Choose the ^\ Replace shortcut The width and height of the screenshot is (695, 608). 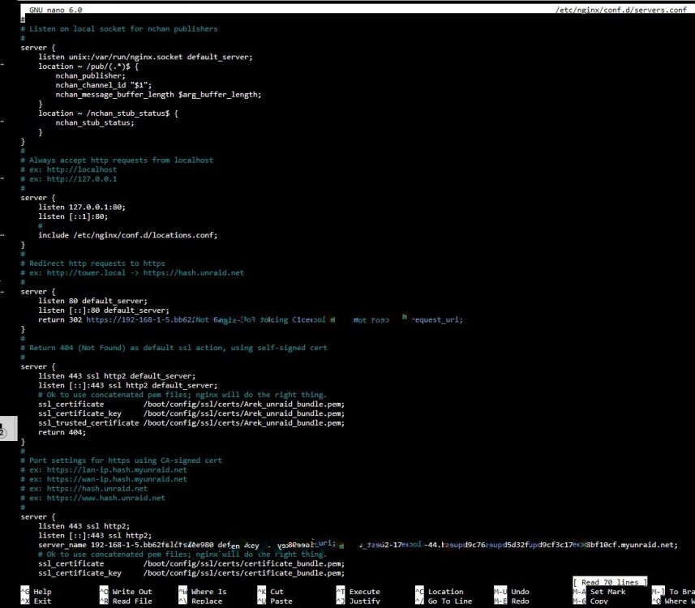(x=200, y=602)
